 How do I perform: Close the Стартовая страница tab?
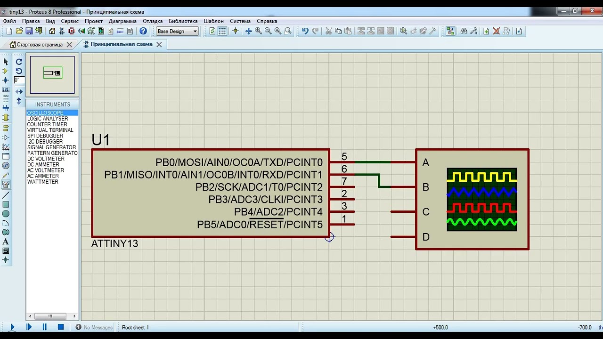click(x=69, y=45)
